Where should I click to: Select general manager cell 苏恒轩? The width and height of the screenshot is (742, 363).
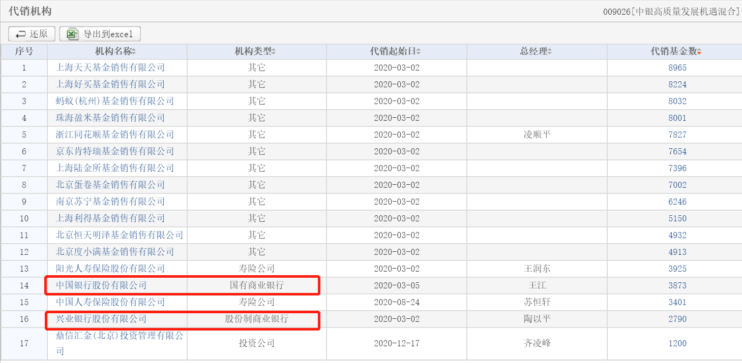coord(537,302)
